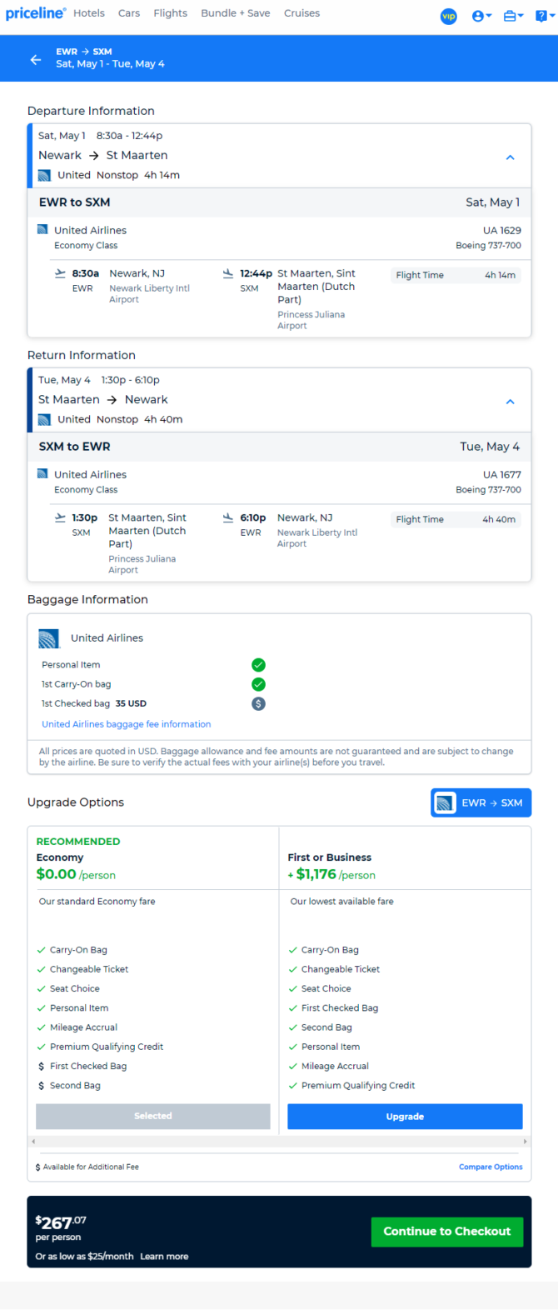This screenshot has height=1310, width=558.
Task: Click the Personal Item green checkmark
Action: (258, 664)
